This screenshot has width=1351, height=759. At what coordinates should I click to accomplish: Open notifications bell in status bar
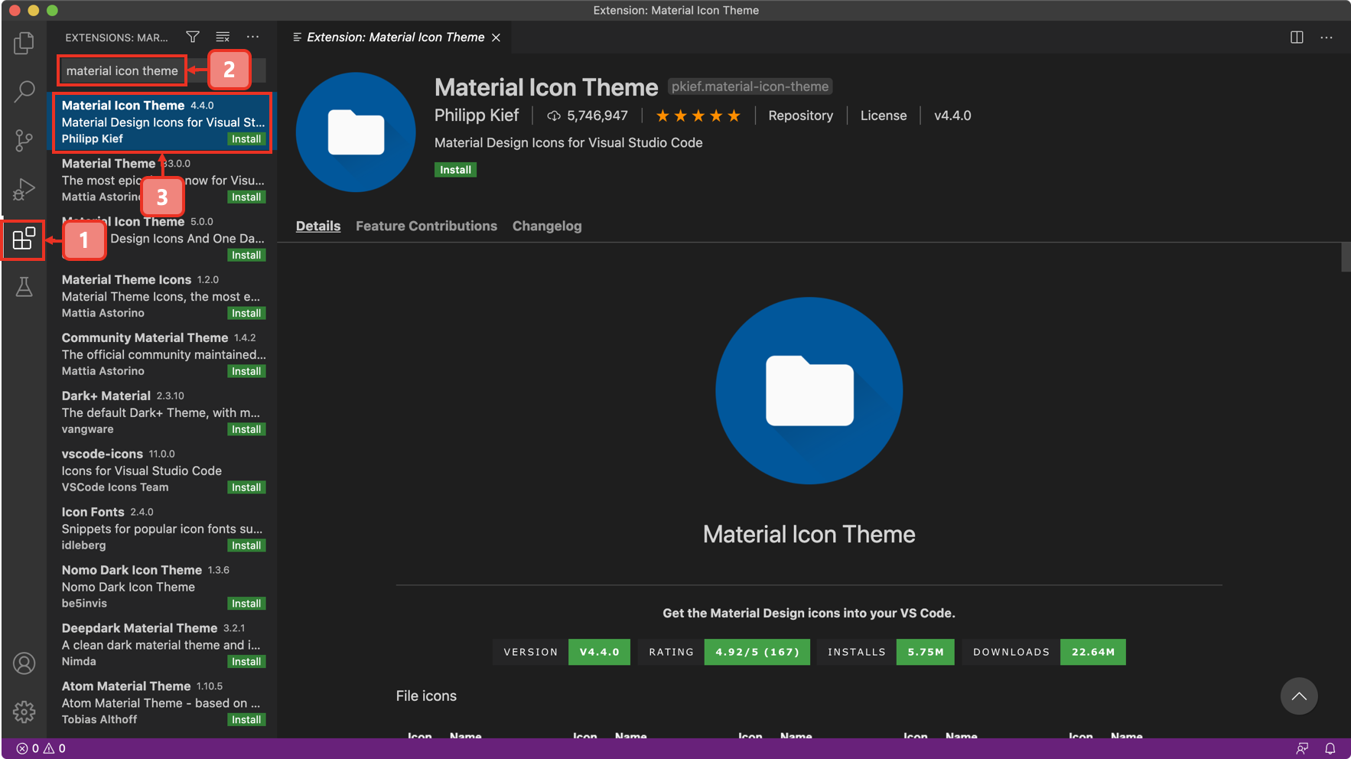click(x=1330, y=748)
